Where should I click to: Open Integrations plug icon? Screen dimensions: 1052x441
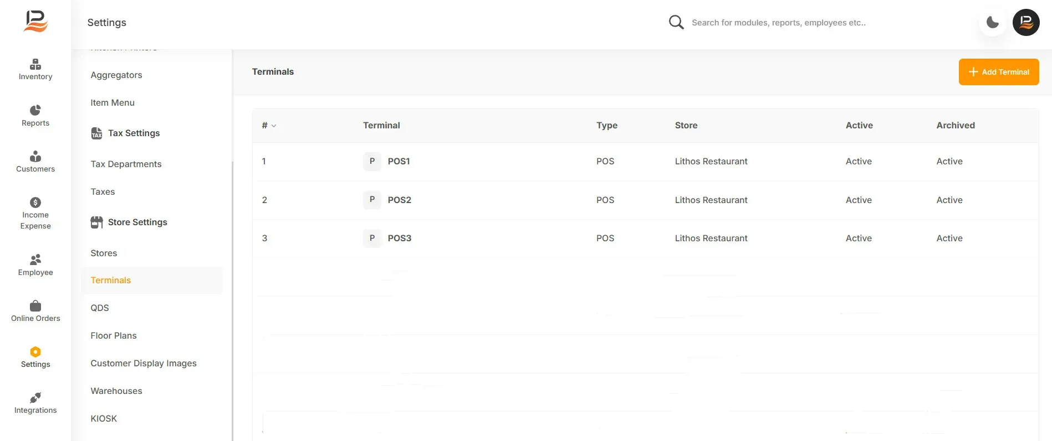(x=35, y=398)
